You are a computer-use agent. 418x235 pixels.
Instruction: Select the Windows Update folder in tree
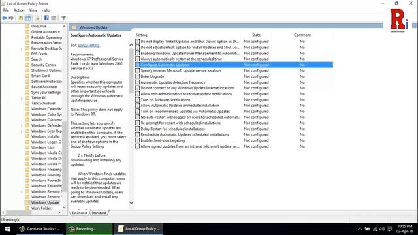click(x=45, y=202)
